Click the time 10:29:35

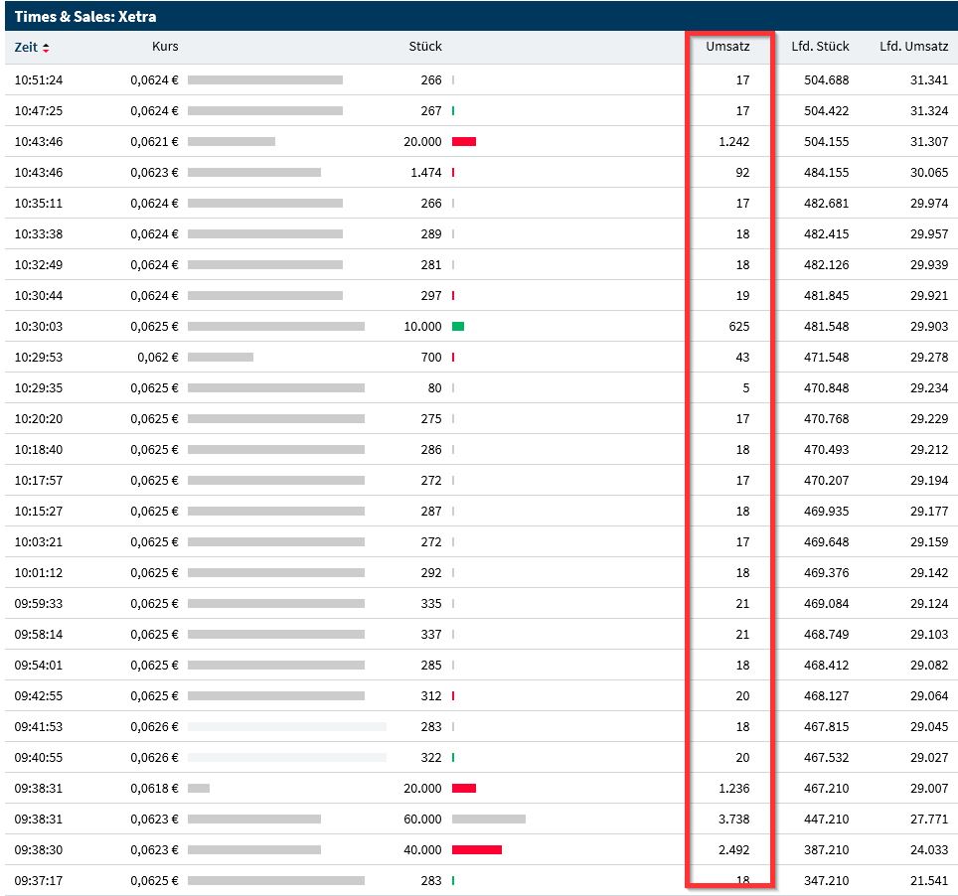(39, 387)
